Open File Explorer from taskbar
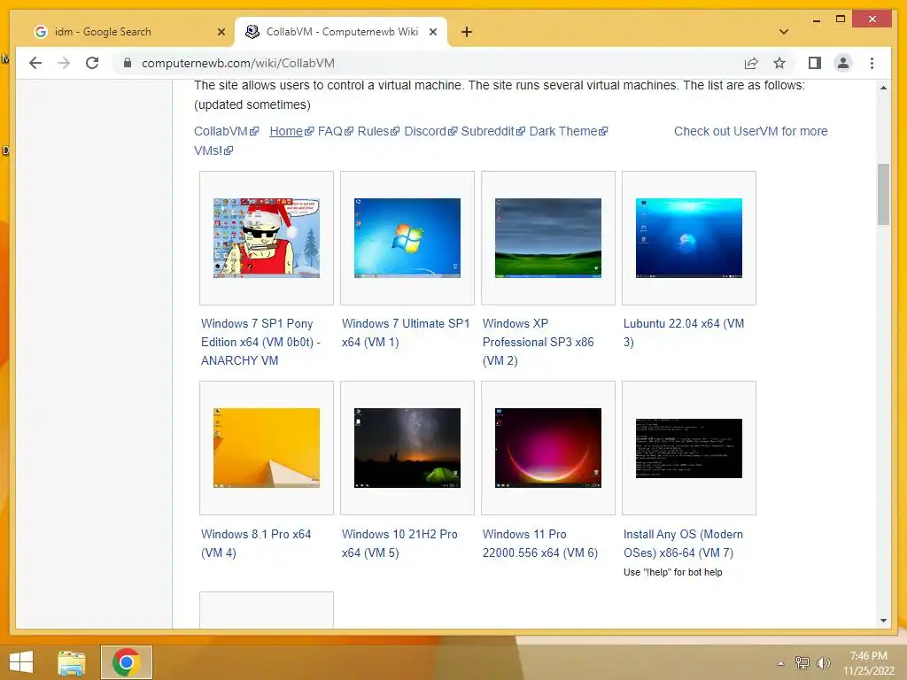Image resolution: width=907 pixels, height=680 pixels. [72, 662]
